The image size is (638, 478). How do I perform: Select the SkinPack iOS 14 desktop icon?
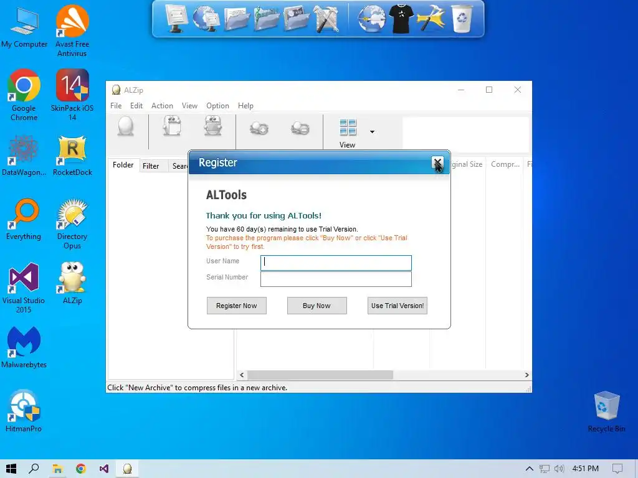pos(72,95)
